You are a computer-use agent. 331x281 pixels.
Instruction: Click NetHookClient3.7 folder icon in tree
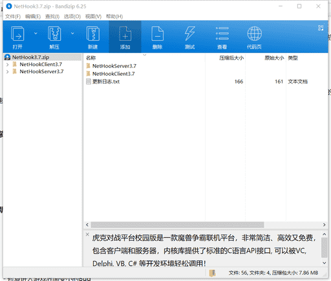(15, 64)
